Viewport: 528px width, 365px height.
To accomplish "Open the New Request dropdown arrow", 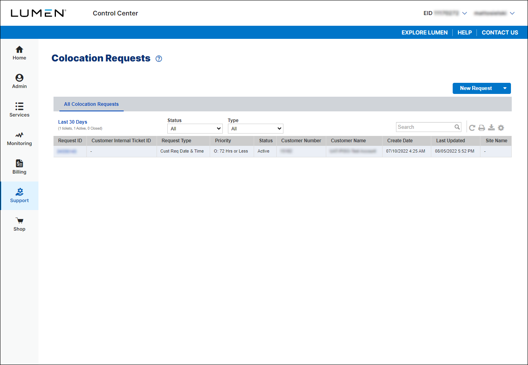I will click(x=505, y=88).
